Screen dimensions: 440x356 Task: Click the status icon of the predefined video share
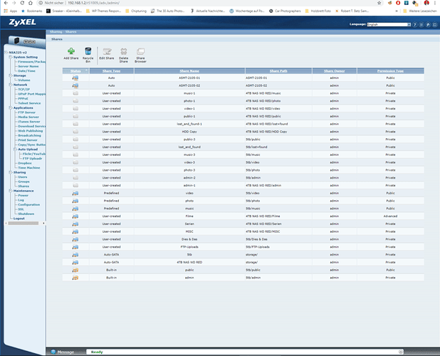coord(75,193)
